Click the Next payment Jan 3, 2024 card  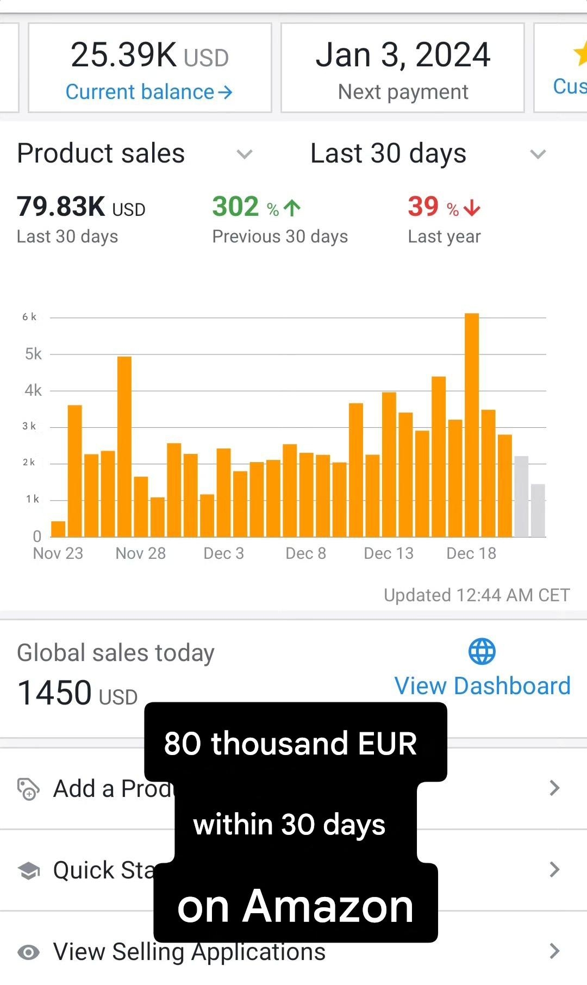[x=402, y=68]
